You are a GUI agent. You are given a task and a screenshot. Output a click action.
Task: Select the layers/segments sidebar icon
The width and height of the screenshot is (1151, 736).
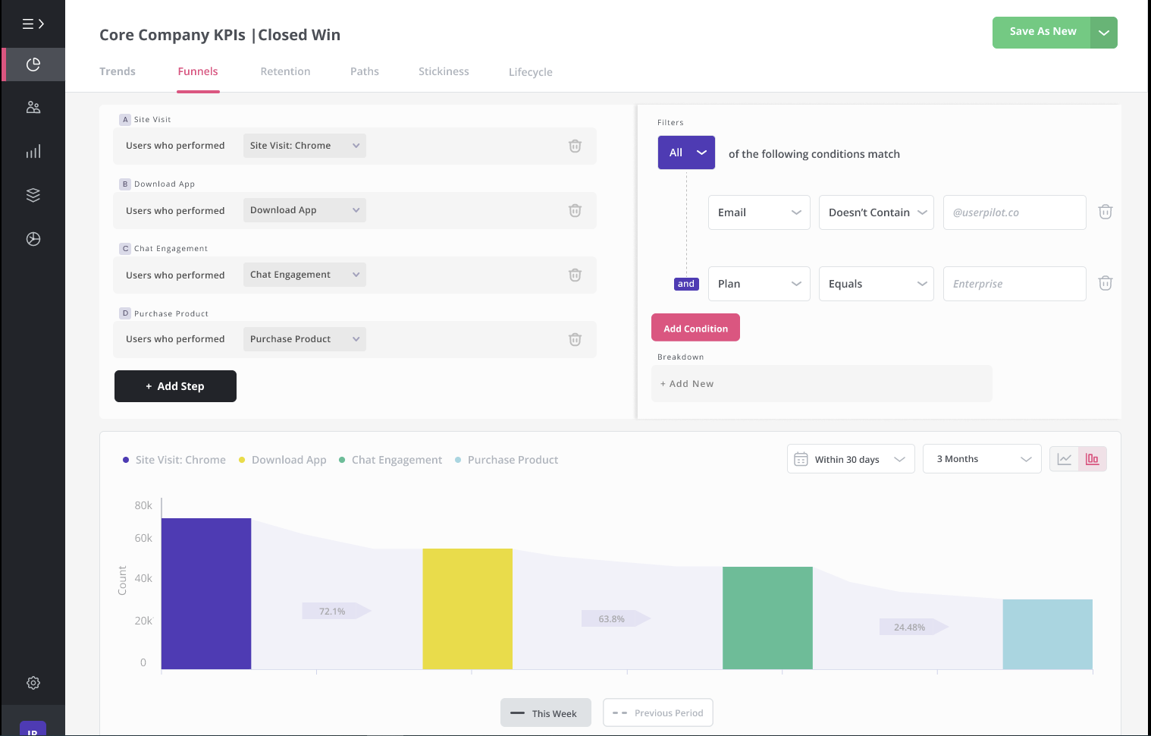tap(33, 194)
